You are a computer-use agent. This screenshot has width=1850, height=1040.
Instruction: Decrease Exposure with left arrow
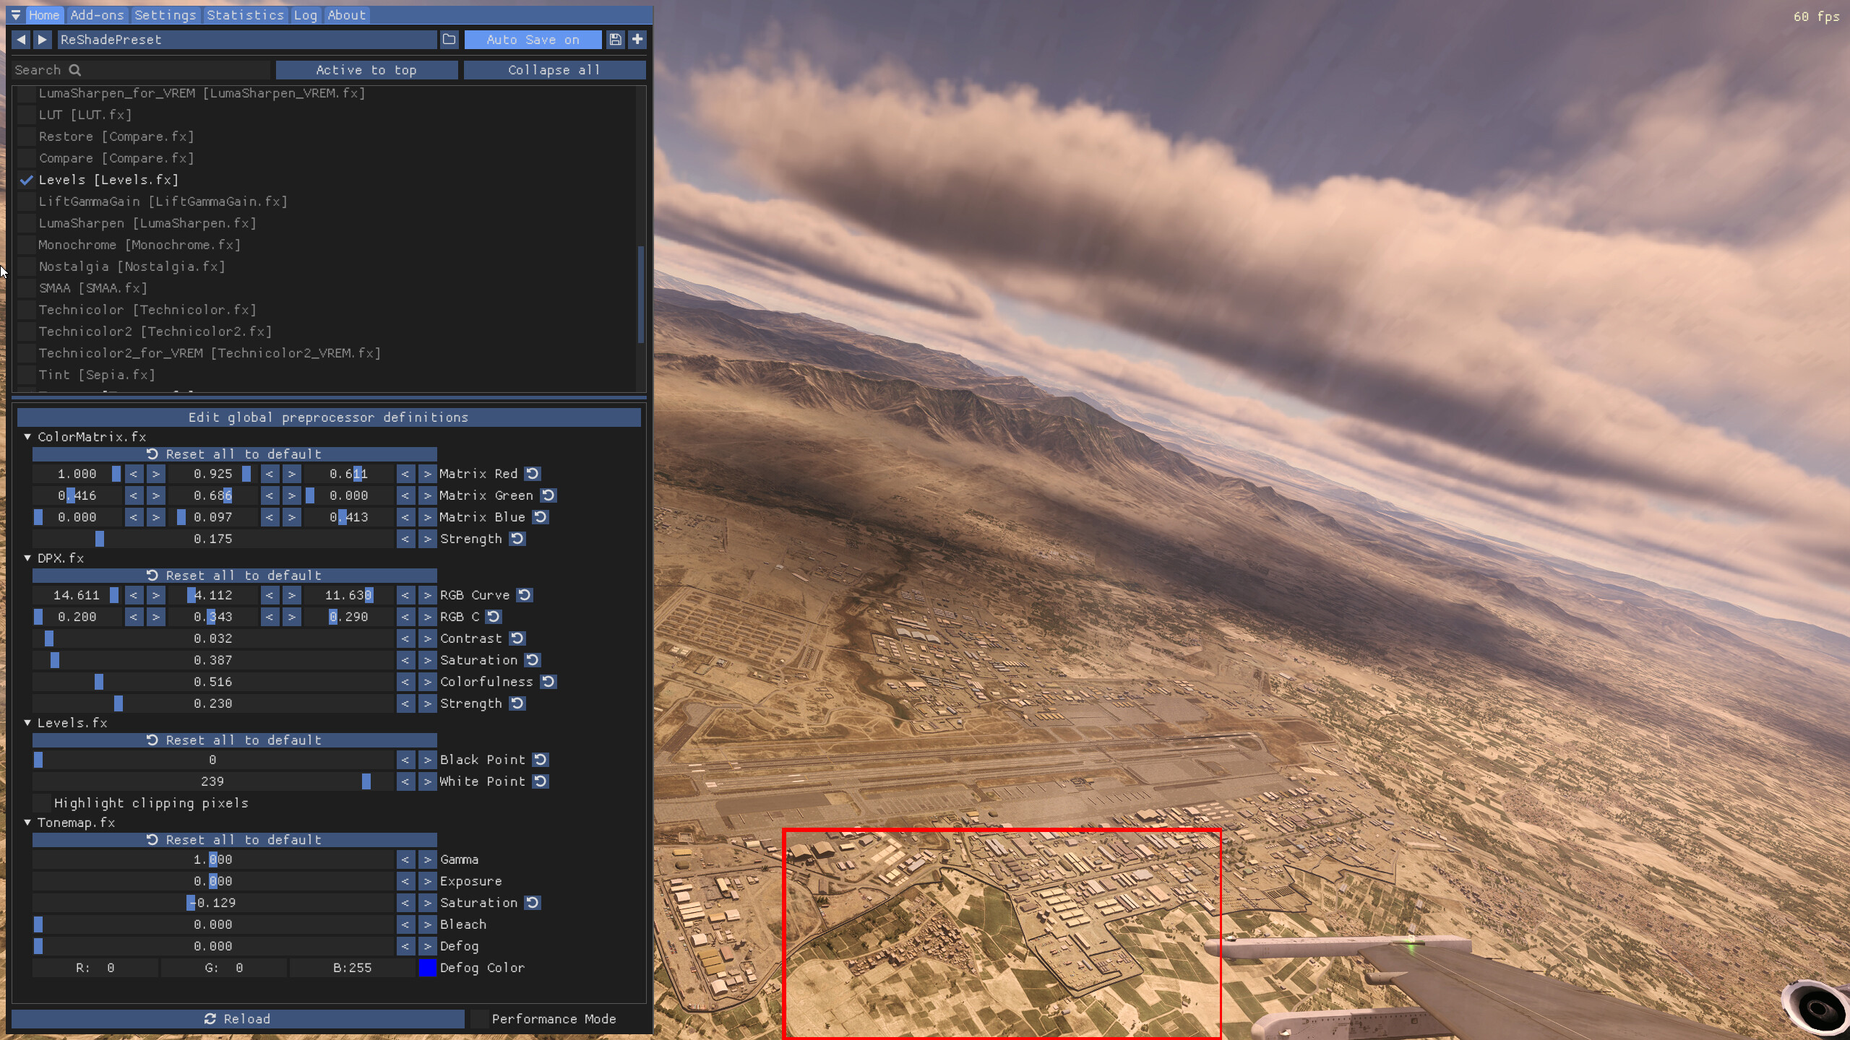coord(405,881)
